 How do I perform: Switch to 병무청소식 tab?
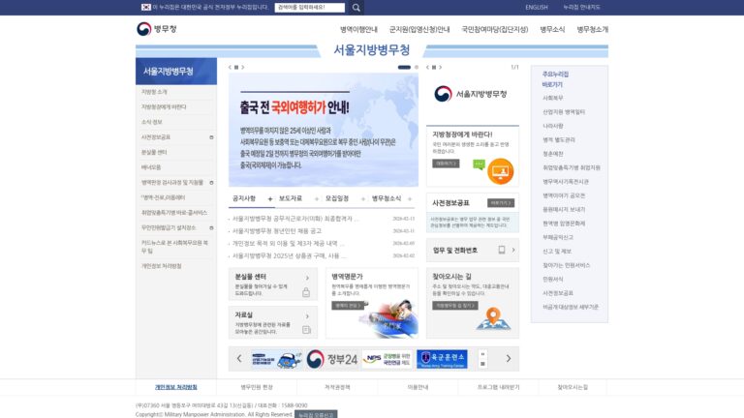(387, 198)
